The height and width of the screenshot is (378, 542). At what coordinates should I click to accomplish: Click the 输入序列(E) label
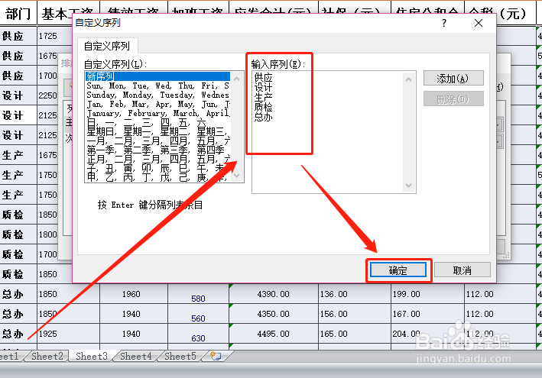point(278,64)
